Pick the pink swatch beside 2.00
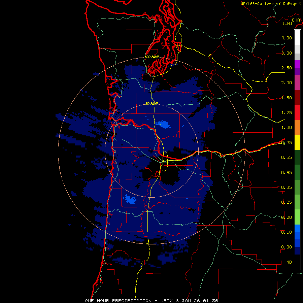The height and width of the screenshot is (303, 303). coord(297,82)
